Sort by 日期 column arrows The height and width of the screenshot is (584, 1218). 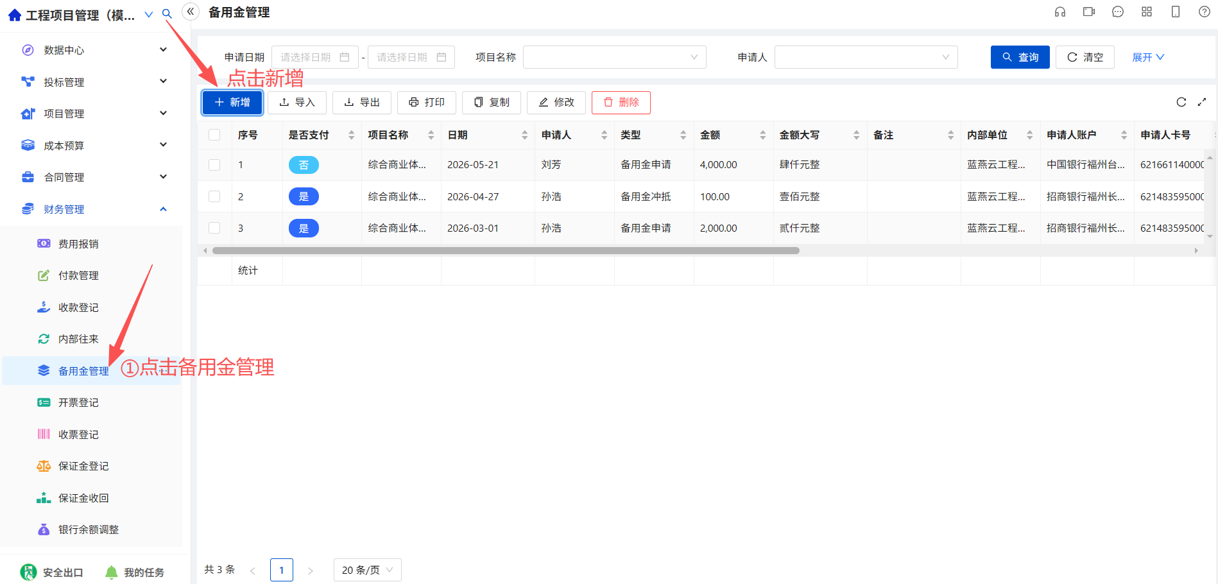click(x=524, y=135)
